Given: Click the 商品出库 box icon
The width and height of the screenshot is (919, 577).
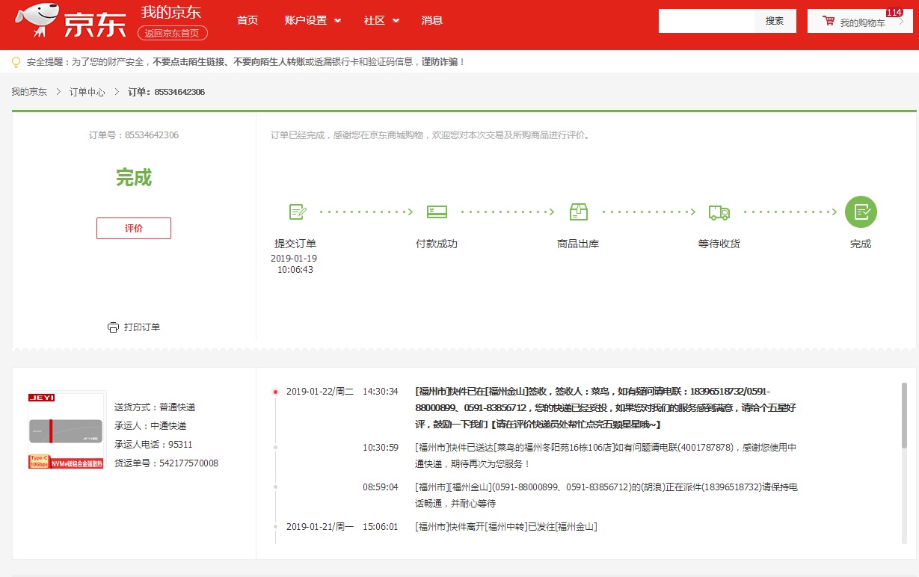Looking at the screenshot, I should click(x=578, y=212).
